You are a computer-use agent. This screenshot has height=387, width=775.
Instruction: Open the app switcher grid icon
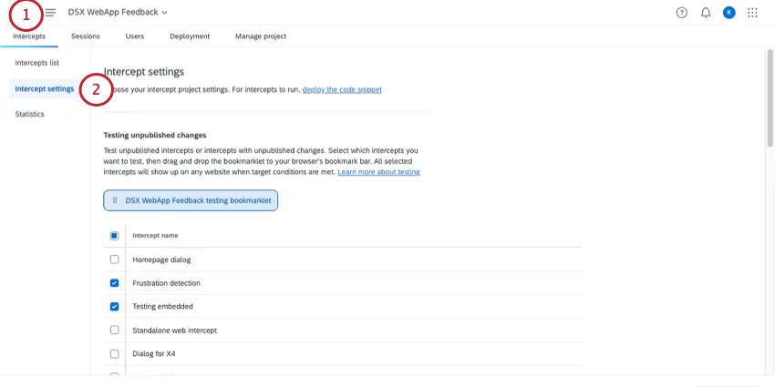click(752, 13)
